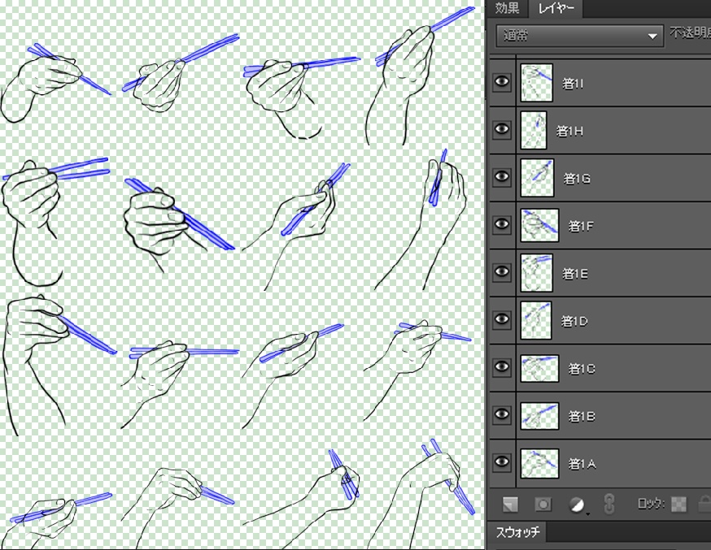This screenshot has width=711, height=550.
Task: Click the chain link layers icon
Action: point(609,504)
